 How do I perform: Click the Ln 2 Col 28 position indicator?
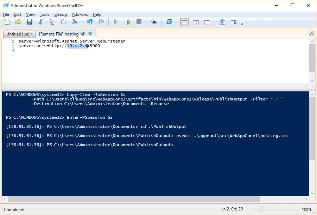232,209
